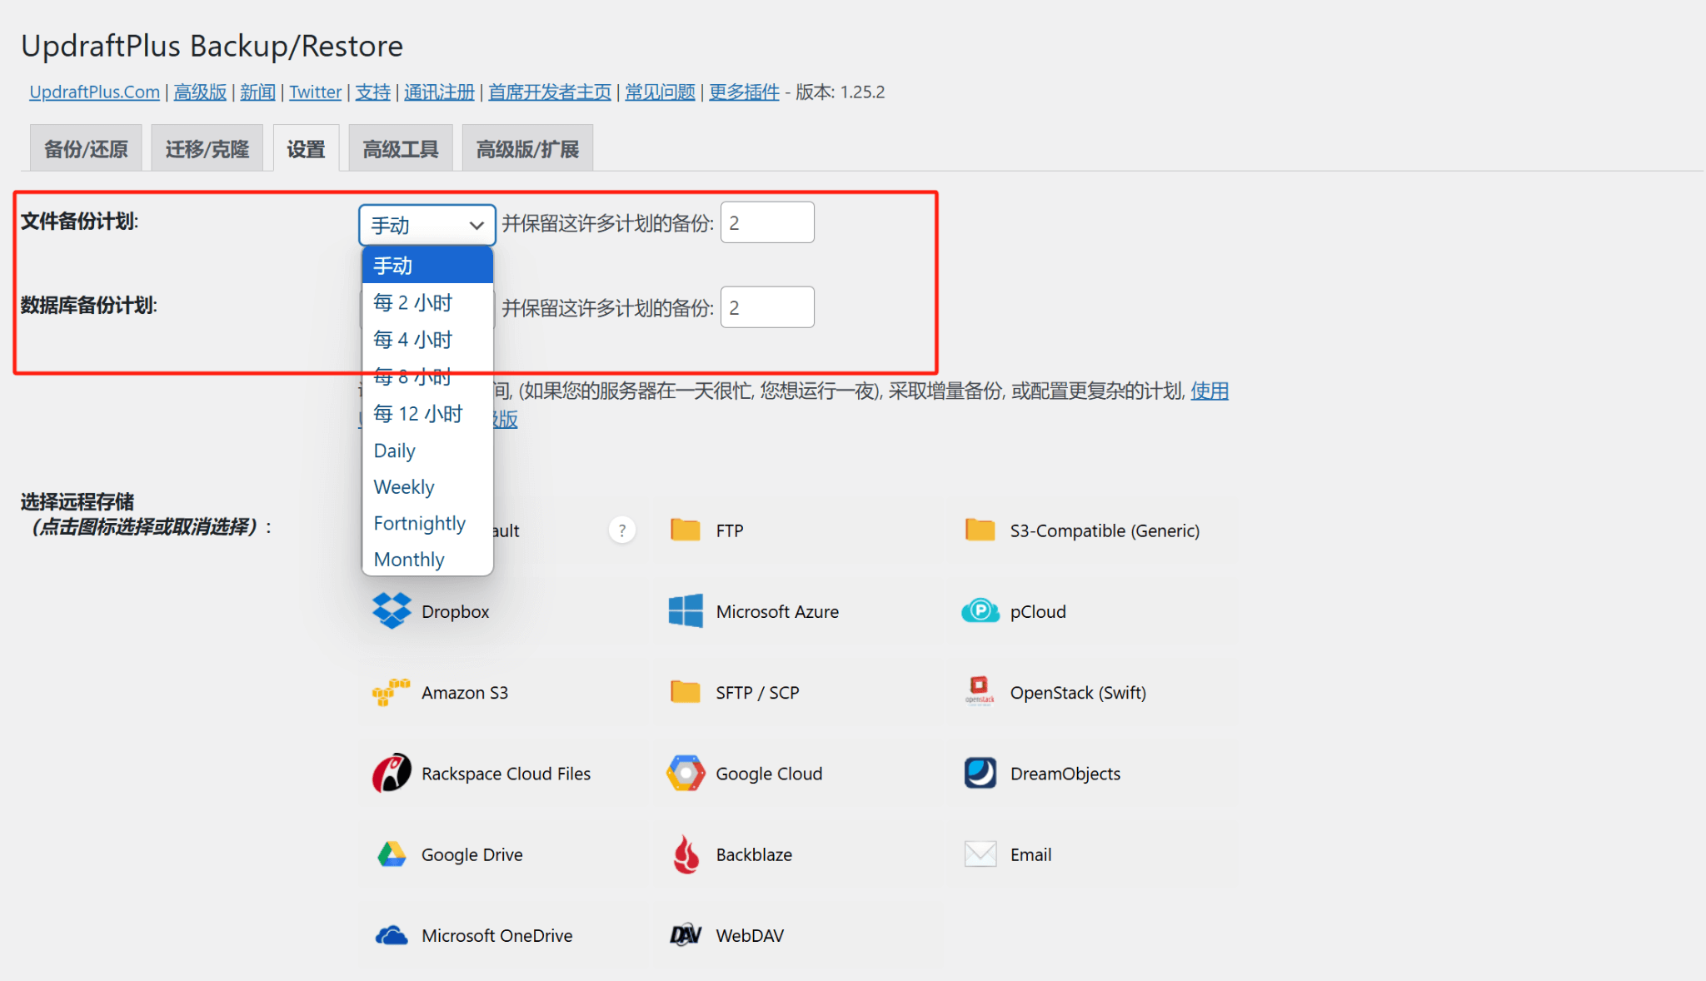Open the 高级版/扩展 tab
The height and width of the screenshot is (981, 1706).
(527, 148)
